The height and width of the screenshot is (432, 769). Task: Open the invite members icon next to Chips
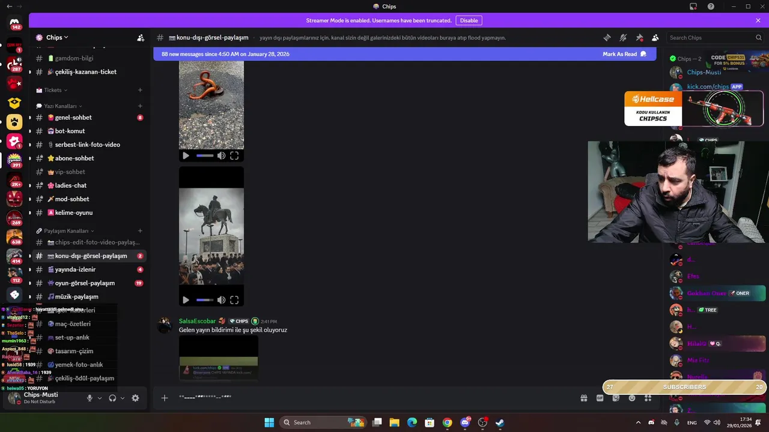[x=140, y=37]
